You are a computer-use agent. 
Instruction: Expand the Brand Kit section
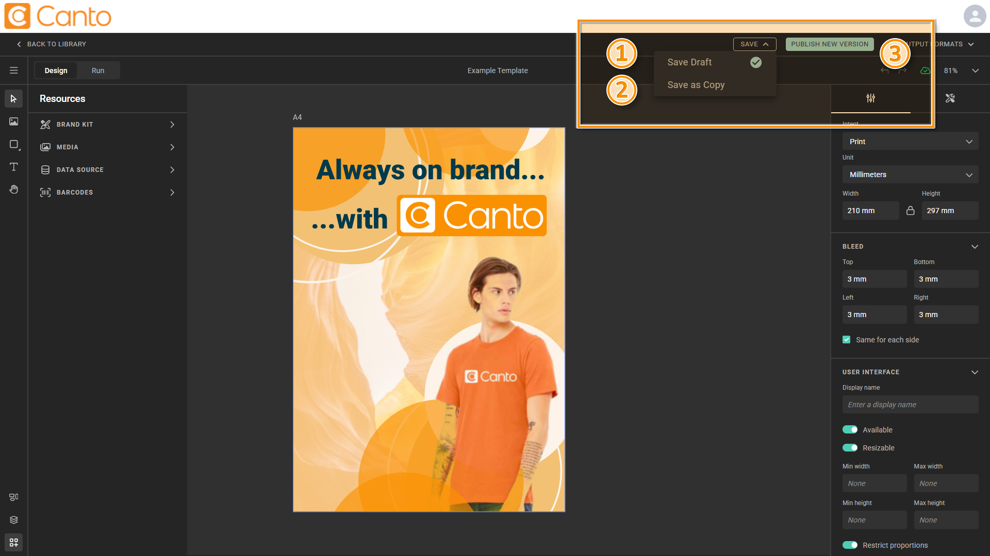pyautogui.click(x=172, y=125)
